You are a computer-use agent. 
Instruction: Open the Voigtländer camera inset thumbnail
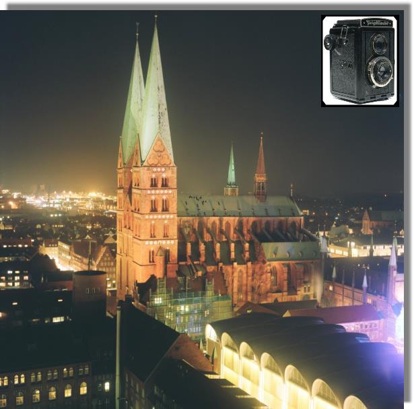360,61
